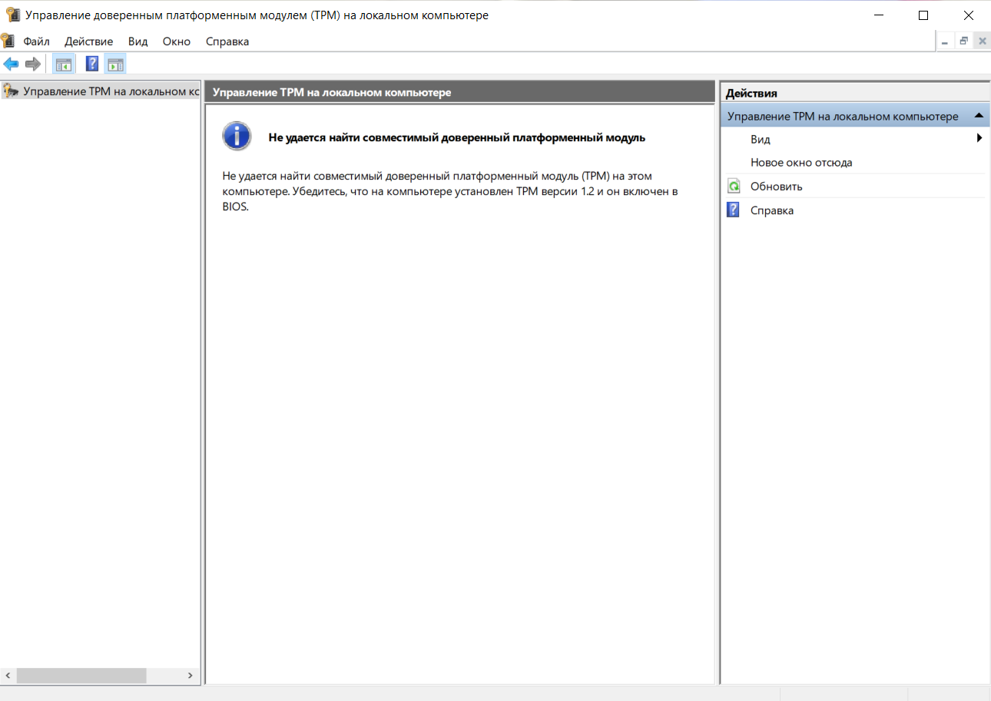
Task: Open the Действие menu
Action: coord(88,41)
